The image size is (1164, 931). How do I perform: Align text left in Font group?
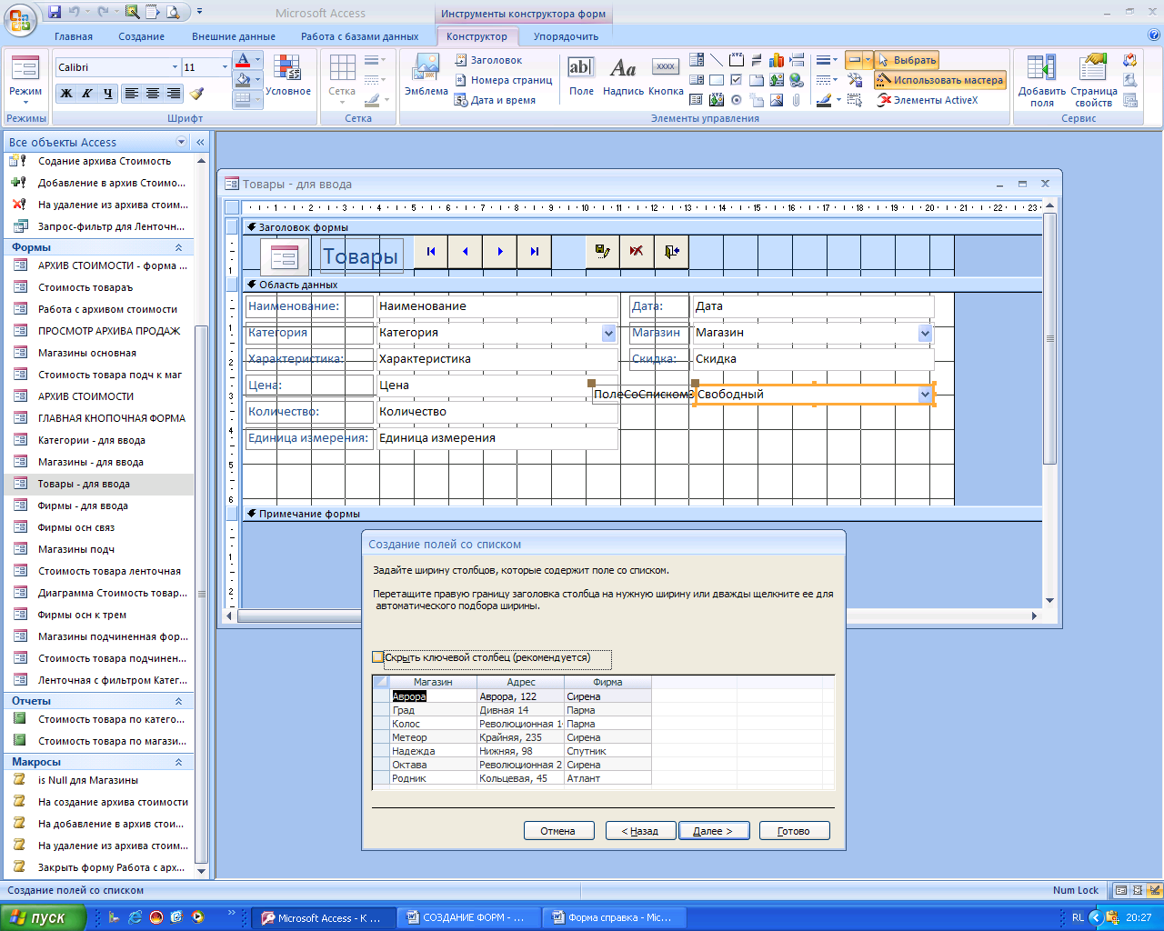132,94
